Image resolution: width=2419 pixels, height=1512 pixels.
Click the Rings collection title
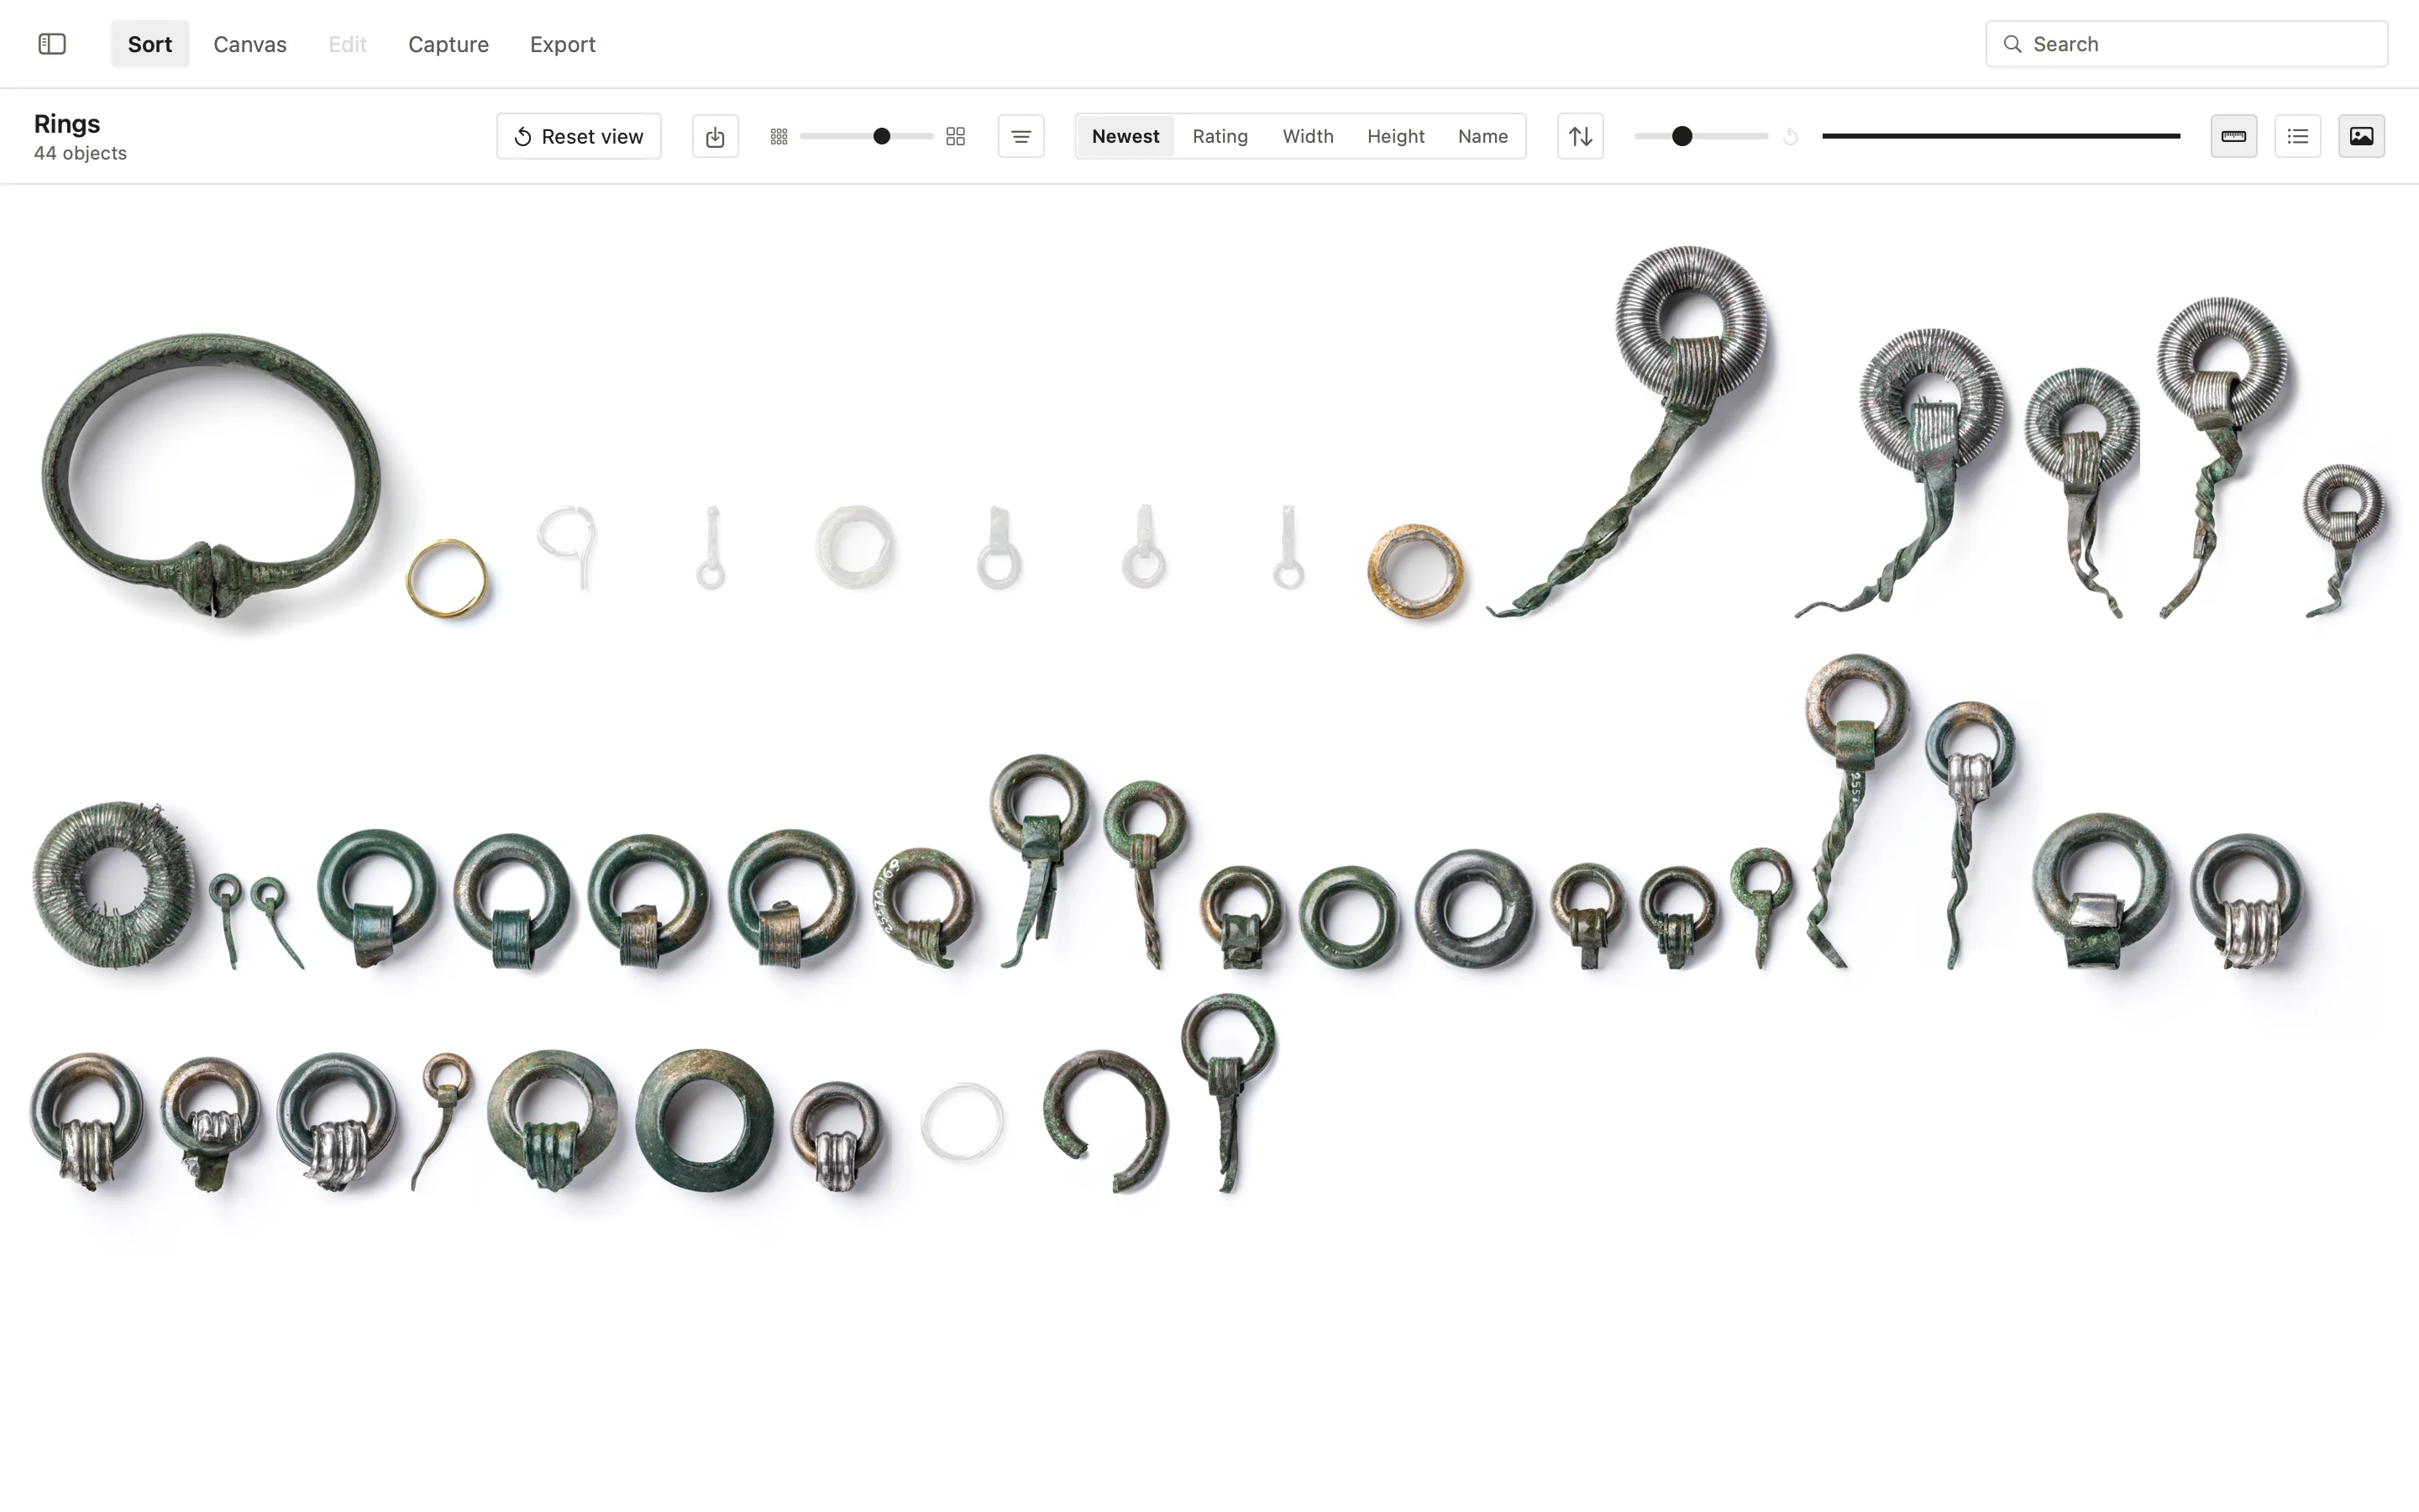67,124
